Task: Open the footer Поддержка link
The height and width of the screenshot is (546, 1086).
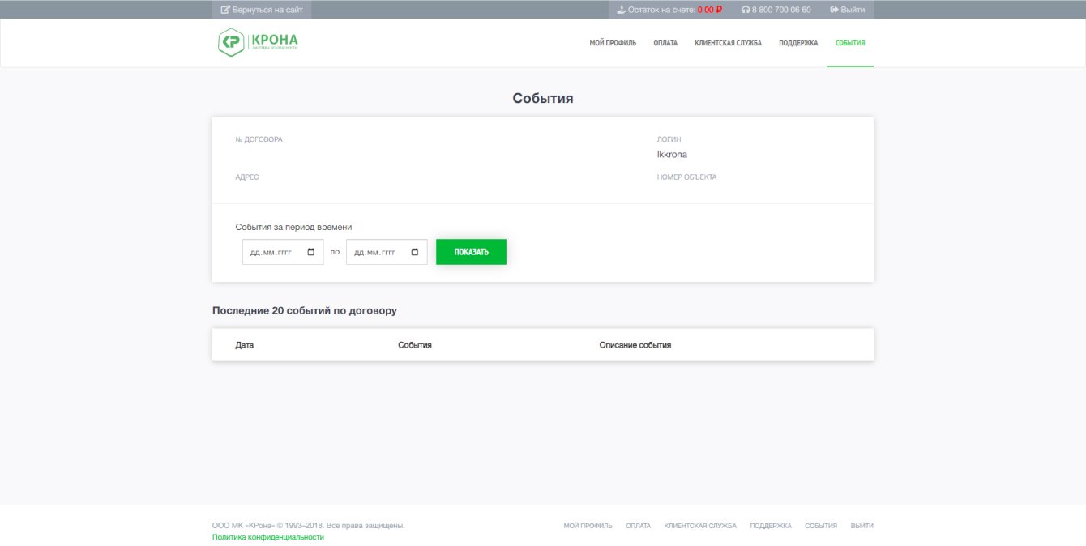Action: [771, 526]
